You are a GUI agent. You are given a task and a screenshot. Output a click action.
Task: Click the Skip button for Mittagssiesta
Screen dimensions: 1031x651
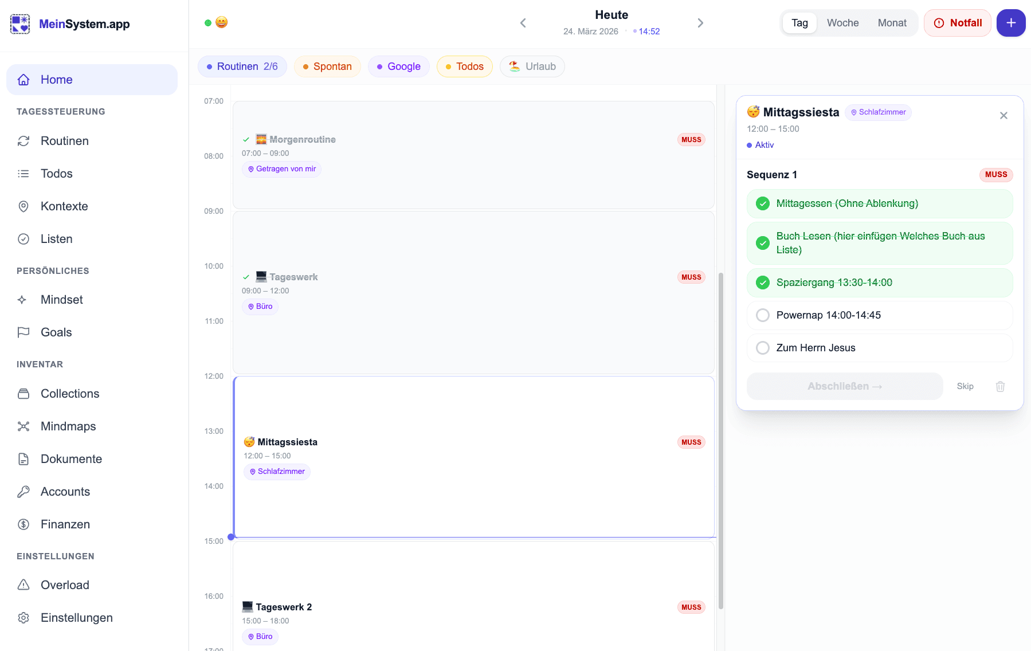(965, 386)
